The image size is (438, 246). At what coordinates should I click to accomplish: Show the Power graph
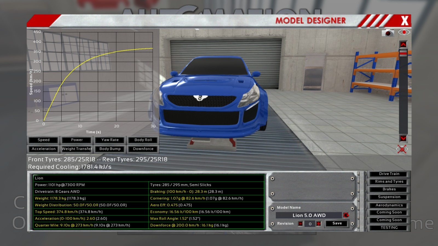click(x=77, y=140)
